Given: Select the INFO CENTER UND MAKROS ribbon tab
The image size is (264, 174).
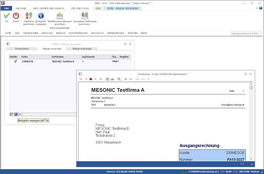Looking at the screenshot, I should point(47,8).
